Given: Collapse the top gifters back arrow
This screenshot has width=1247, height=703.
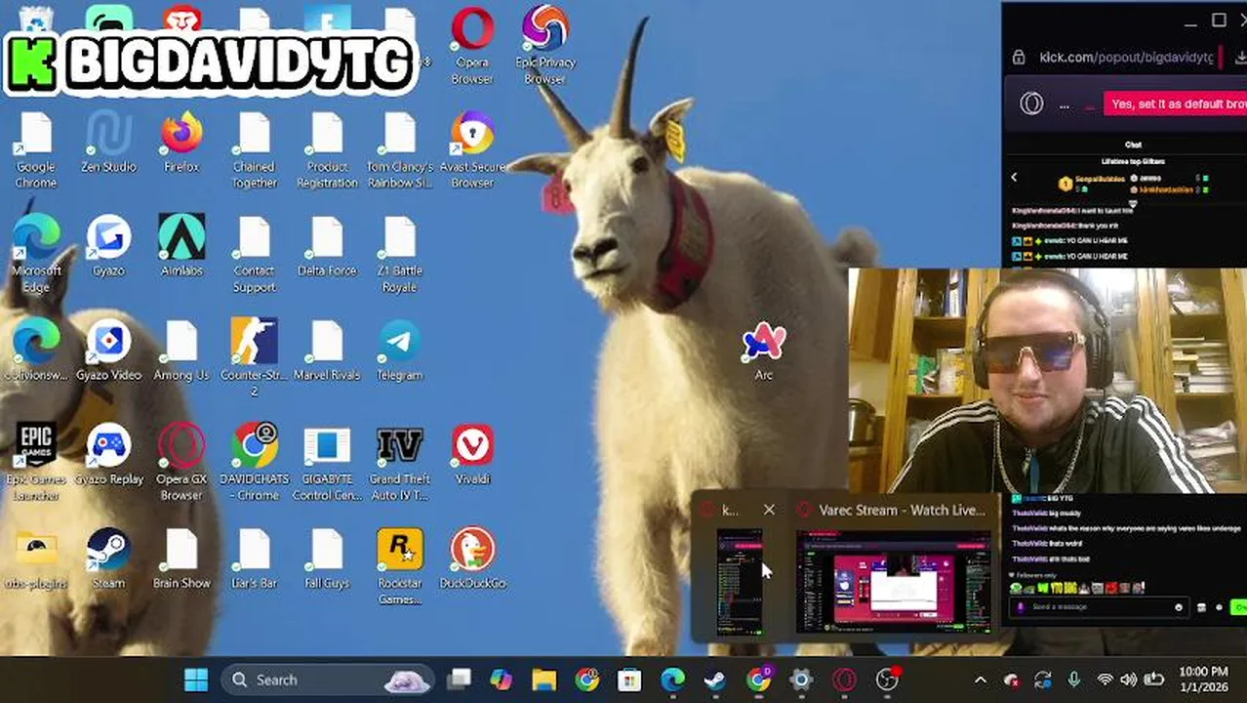Looking at the screenshot, I should coord(1014,178).
